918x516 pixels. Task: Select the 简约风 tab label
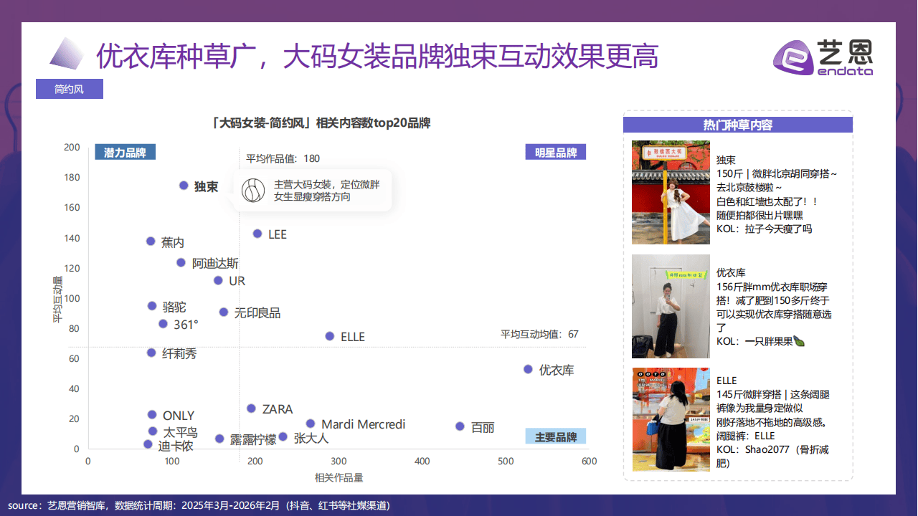coord(70,89)
